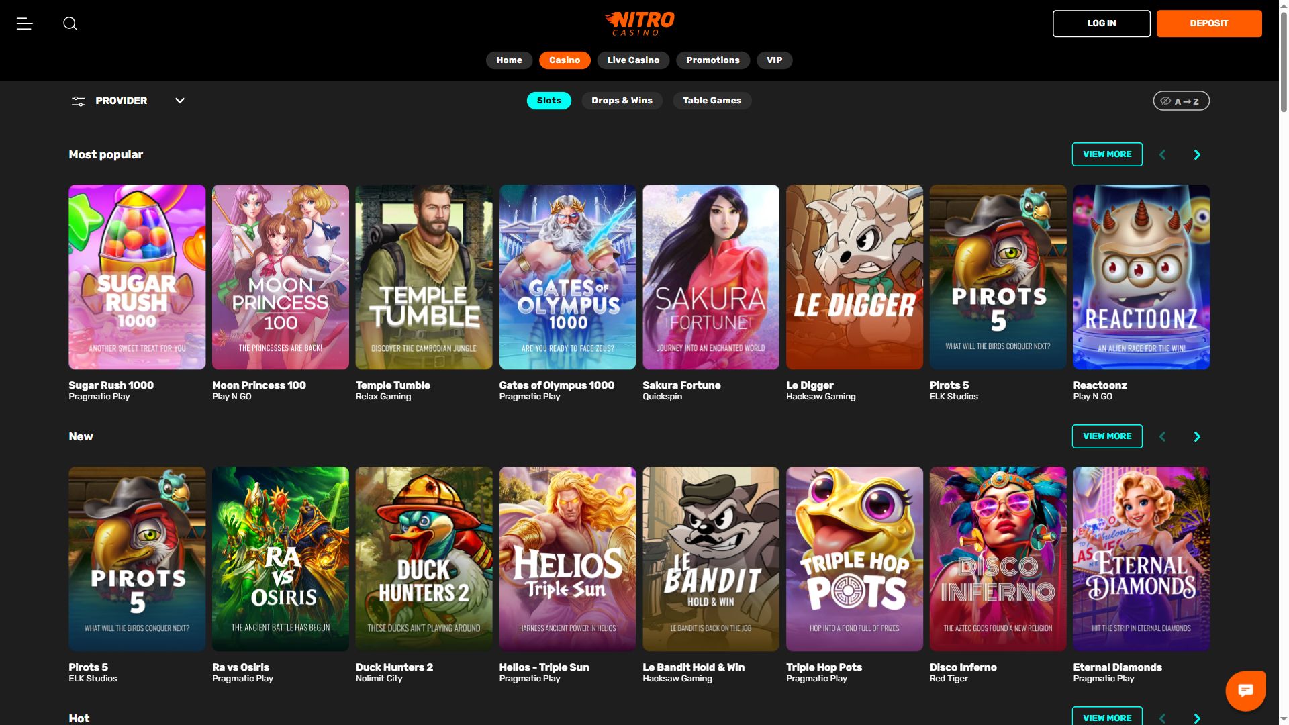Image resolution: width=1289 pixels, height=725 pixels.
Task: Click the provider filter sliders icon
Action: [78, 101]
